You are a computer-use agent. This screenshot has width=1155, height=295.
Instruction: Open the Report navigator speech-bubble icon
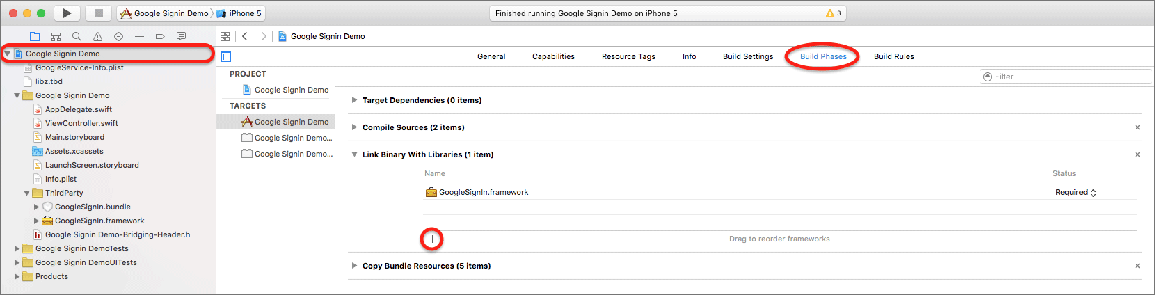point(181,36)
